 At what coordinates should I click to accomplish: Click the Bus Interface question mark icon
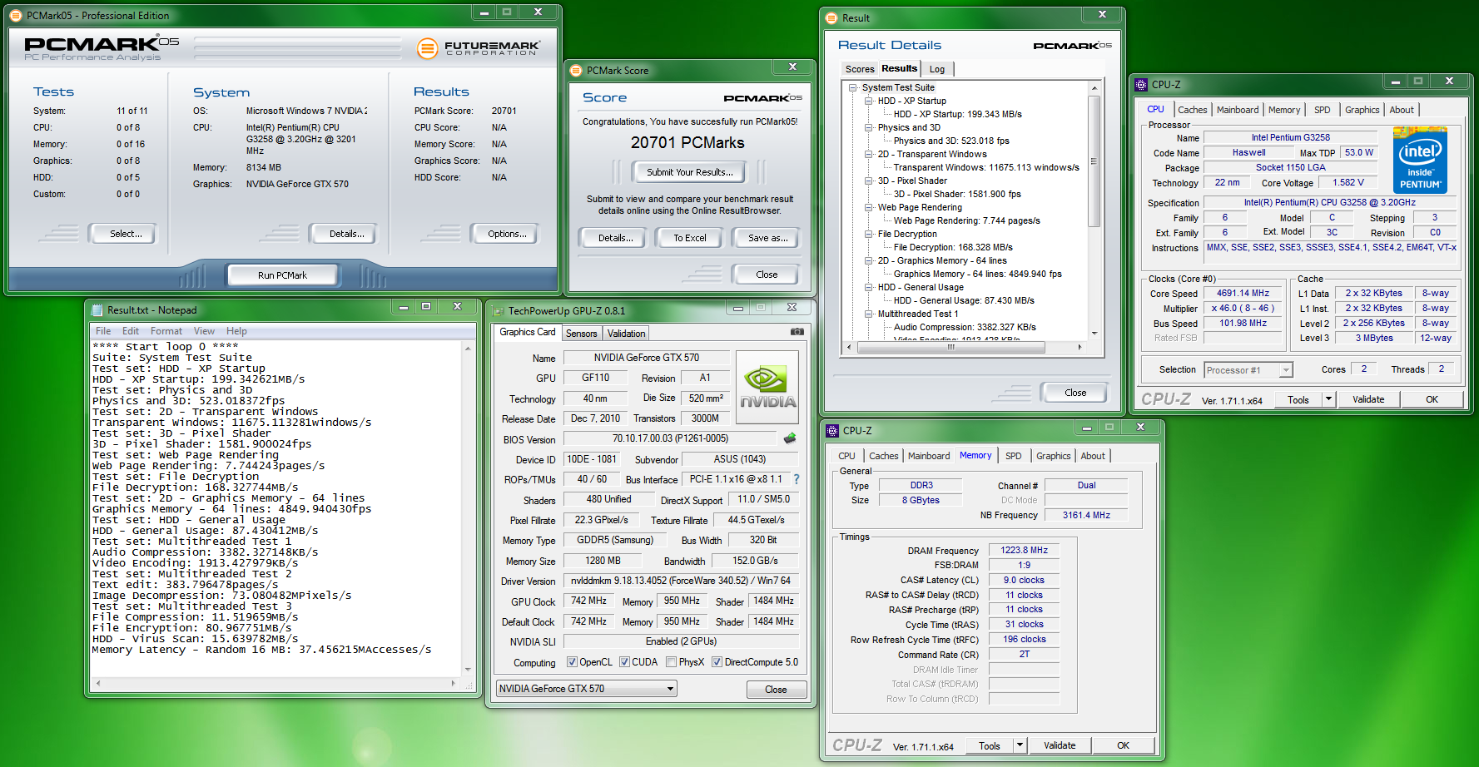tap(797, 479)
